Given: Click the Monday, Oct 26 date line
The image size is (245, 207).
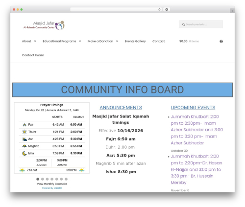Looking at the screenshot, I should point(52,110).
